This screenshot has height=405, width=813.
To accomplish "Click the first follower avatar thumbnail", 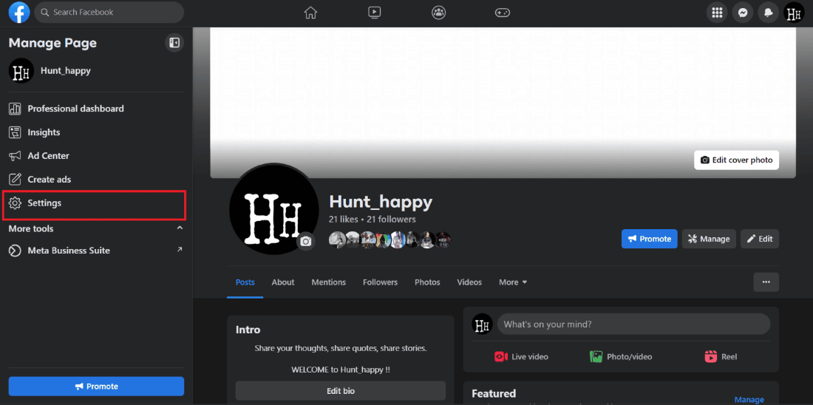I will (x=337, y=239).
